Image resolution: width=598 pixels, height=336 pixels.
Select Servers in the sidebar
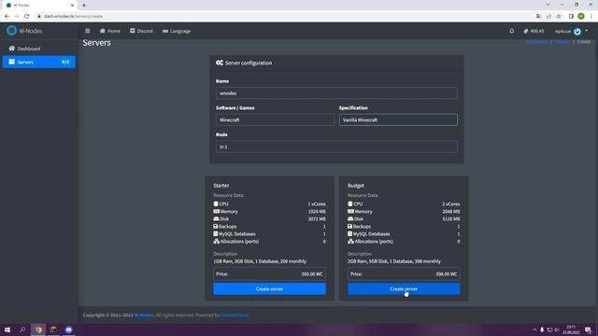coord(39,63)
